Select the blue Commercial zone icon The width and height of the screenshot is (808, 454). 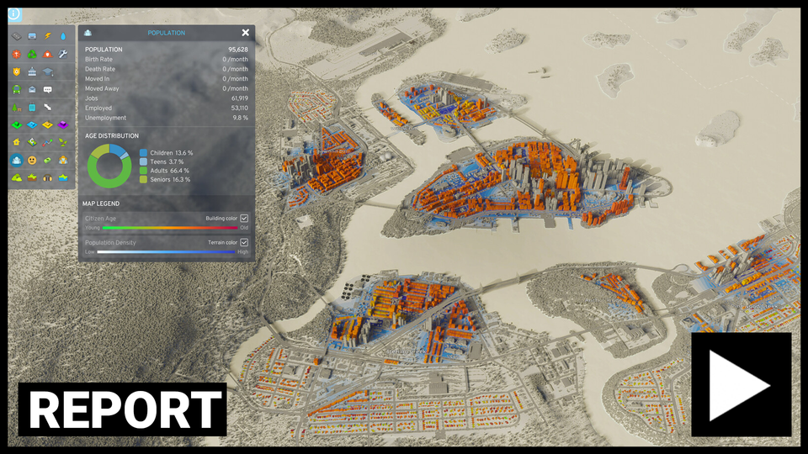pos(32,124)
